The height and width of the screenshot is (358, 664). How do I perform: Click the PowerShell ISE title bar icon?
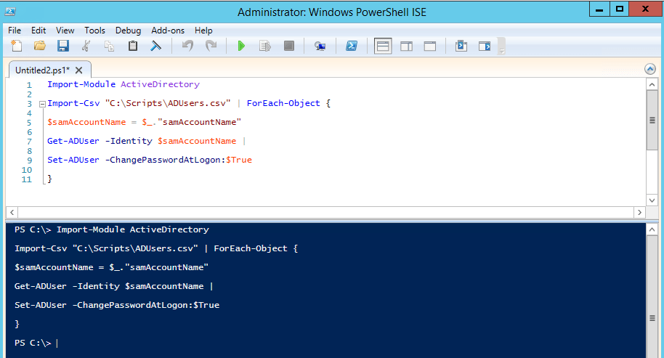pos(11,12)
